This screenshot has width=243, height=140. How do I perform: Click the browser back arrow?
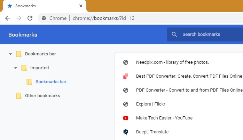pos(8,18)
